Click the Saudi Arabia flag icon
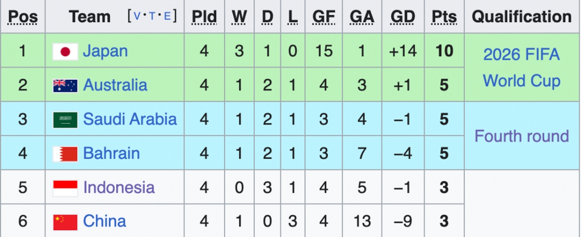 [x=65, y=119]
